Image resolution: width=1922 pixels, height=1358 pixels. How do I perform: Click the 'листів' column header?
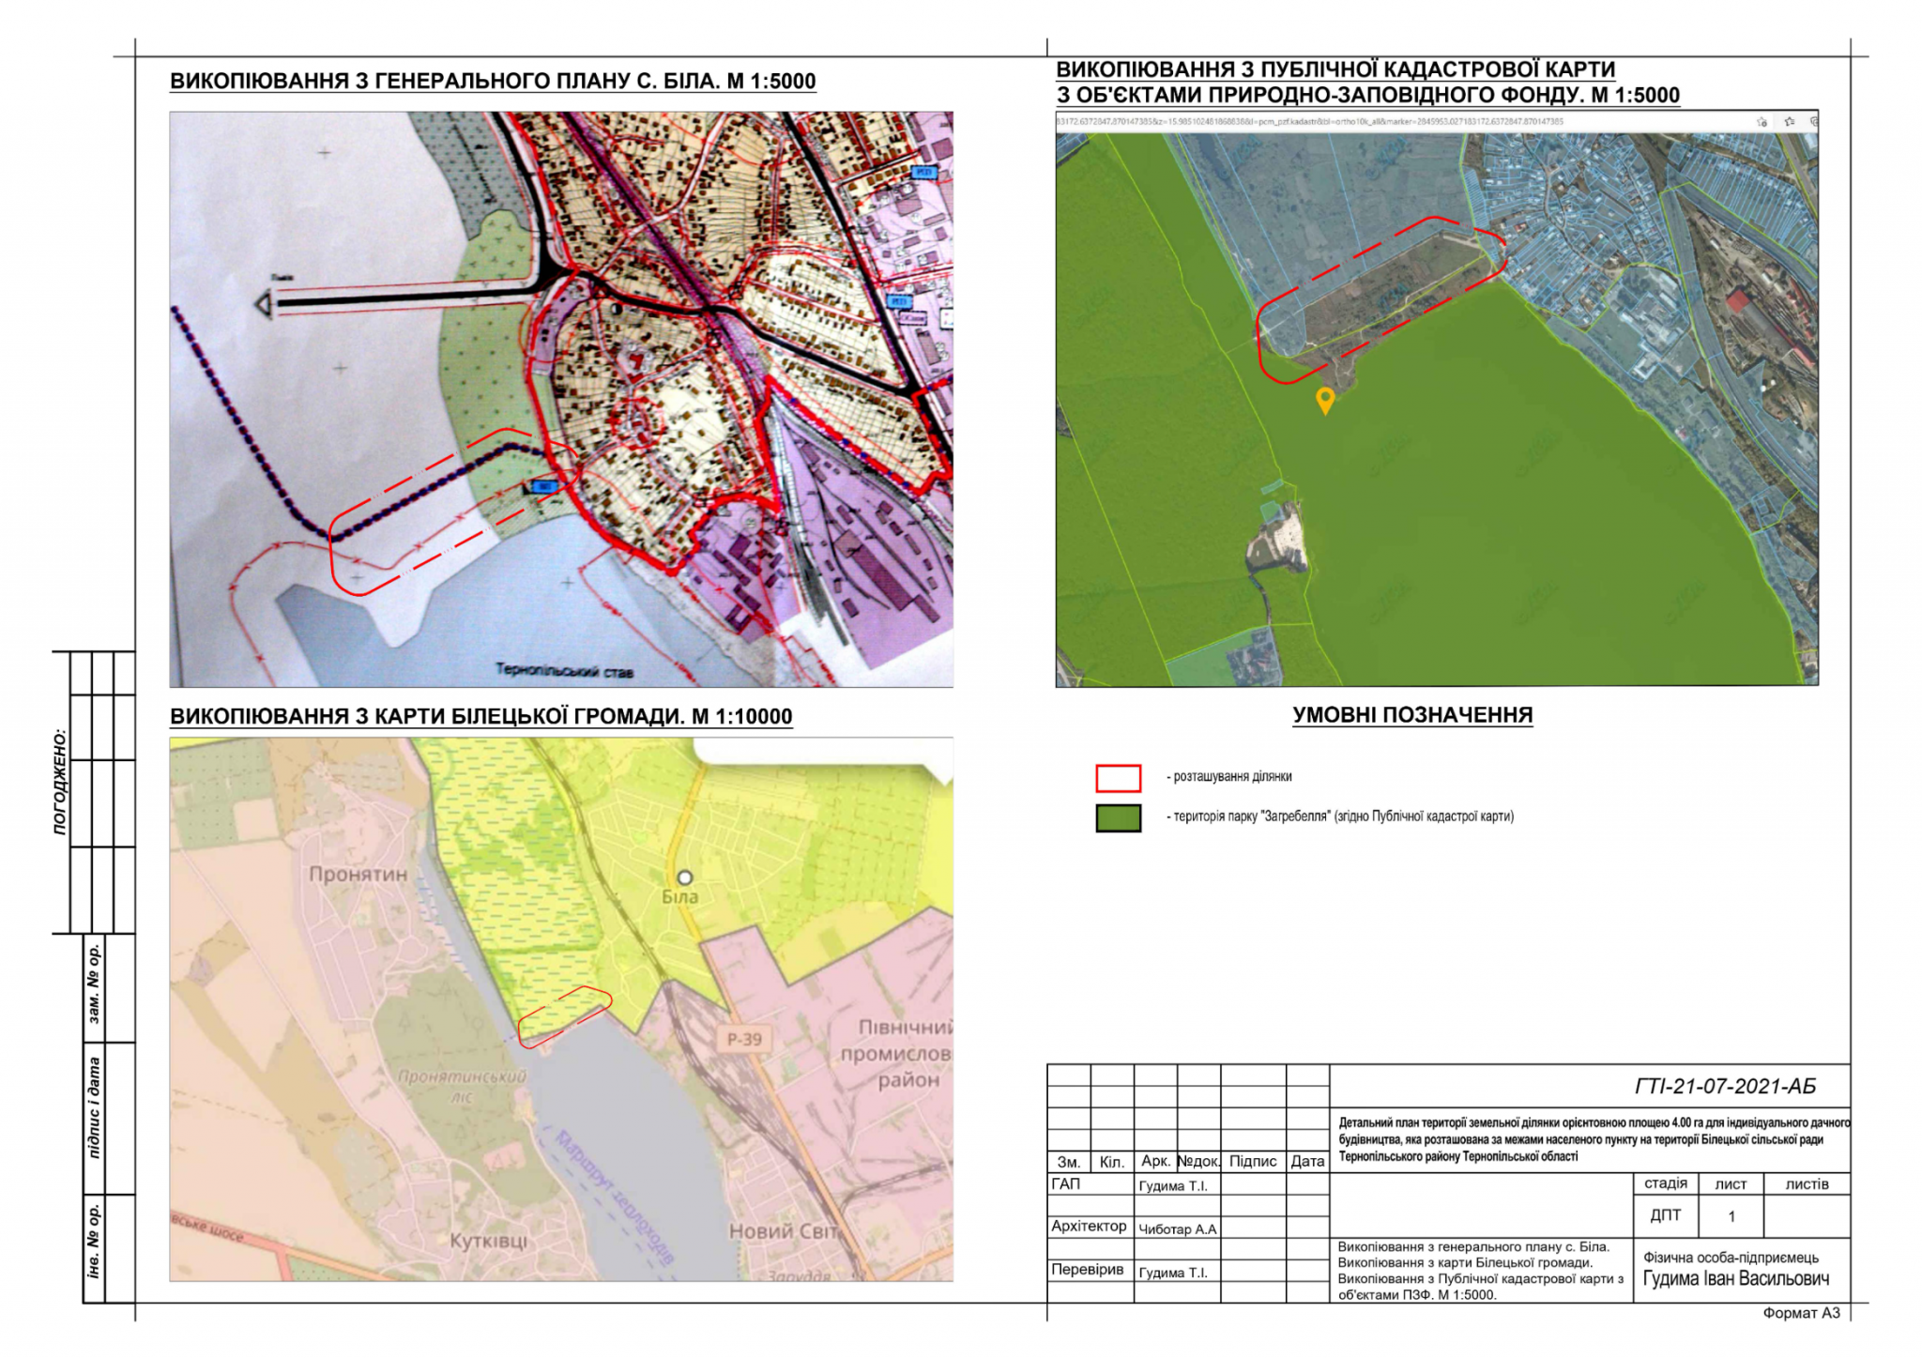(x=1807, y=1183)
